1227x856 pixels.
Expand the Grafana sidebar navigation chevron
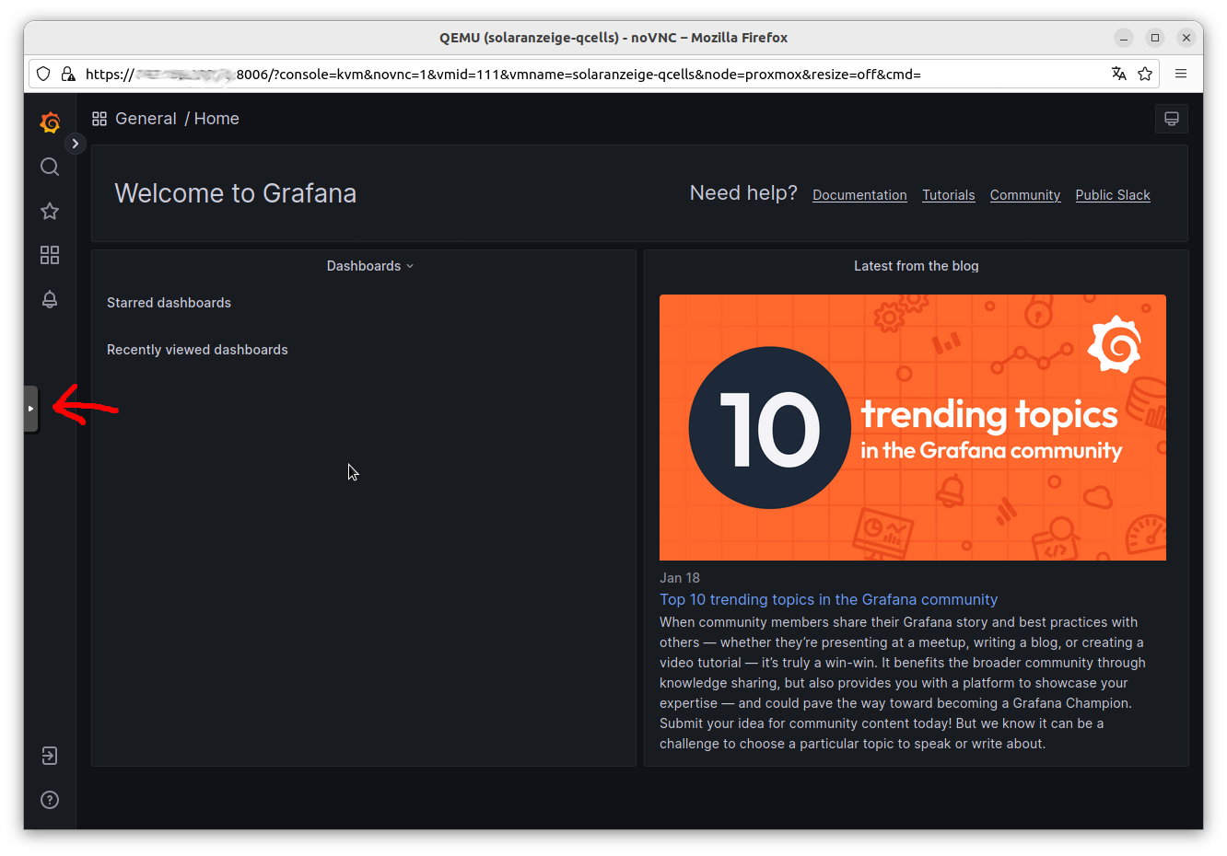tap(76, 144)
